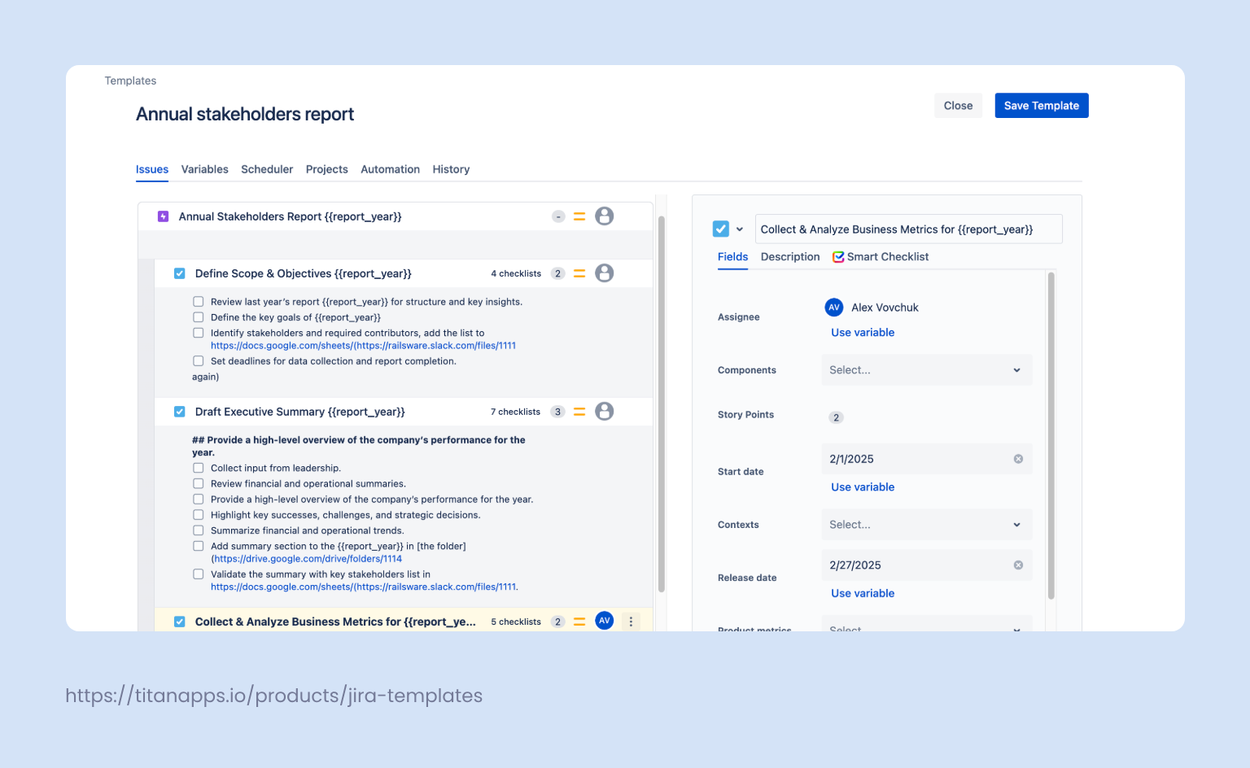
Task: Open the Contexts Select dropdown
Action: (926, 524)
